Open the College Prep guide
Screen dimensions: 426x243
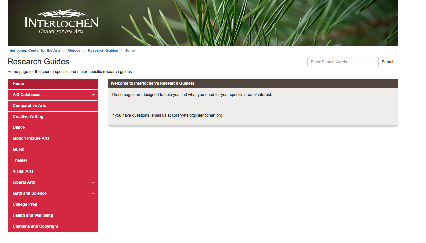(53, 204)
